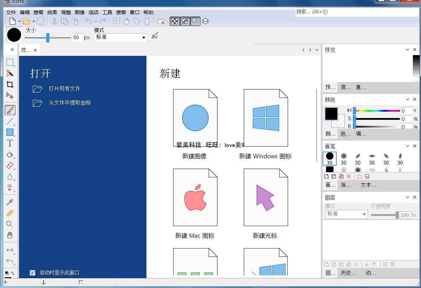421x288 pixels.
Task: Open the 图像 menu
Action: pyautogui.click(x=80, y=12)
